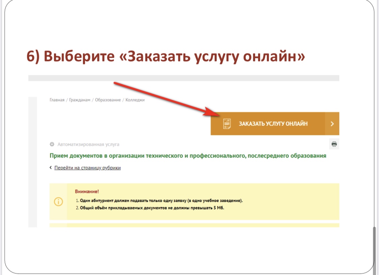Viewport: 379px width, 275px height.
Task: Click the circular info icon in the yellow notice
Action: click(58, 202)
